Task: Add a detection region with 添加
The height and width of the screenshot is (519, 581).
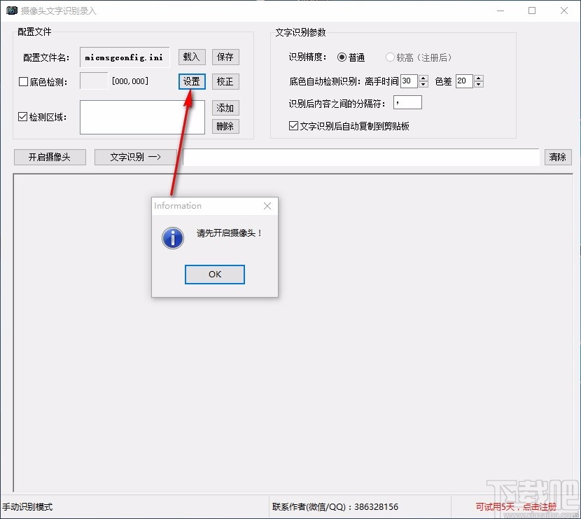Action: pos(225,108)
